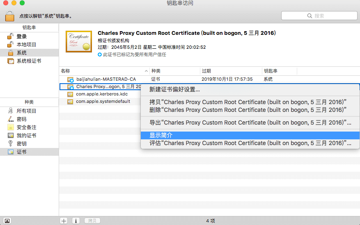Select the 系统 keychain lock icon
Image resolution: width=360 pixels, height=225 pixels.
pyautogui.click(x=11, y=53)
